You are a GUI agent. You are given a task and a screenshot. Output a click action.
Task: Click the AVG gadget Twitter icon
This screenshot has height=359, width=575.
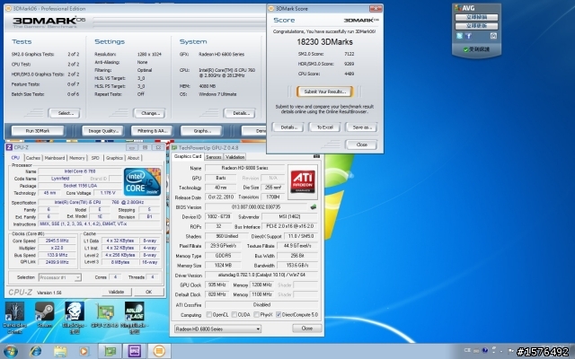click(x=459, y=36)
